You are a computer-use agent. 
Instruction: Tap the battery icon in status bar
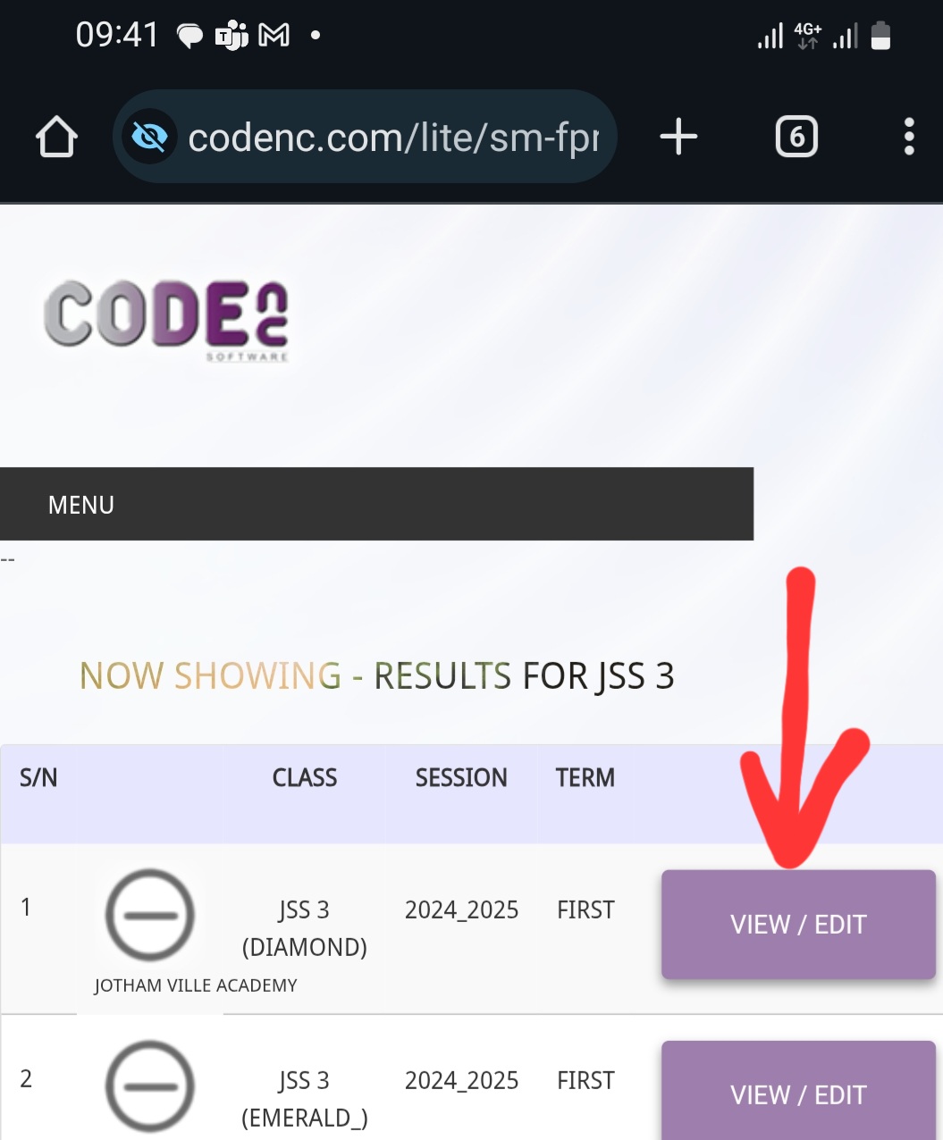[x=880, y=36]
